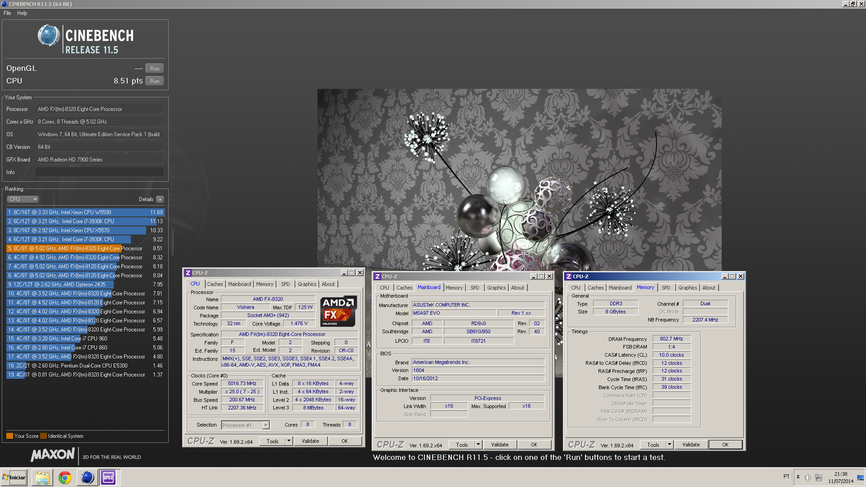Open SPD tab in first CPU-Z window
This screenshot has width=866, height=487.
pos(286,284)
